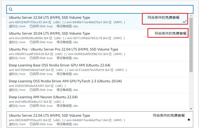Click the list scrollbar thumb
199x128 pixels.
point(191,45)
